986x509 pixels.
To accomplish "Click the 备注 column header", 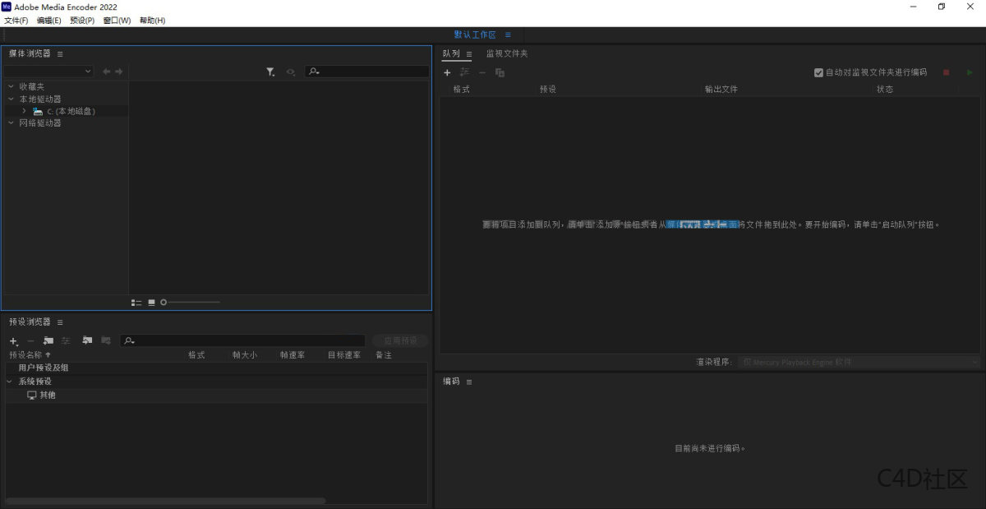I will [384, 355].
